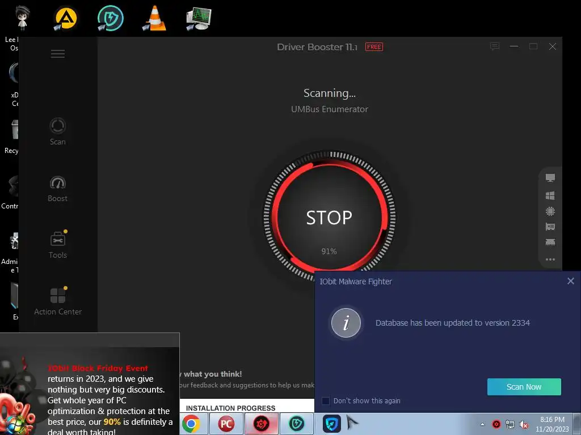
Task: Click the info icon in Malware Fighter popup
Action: pos(346,323)
